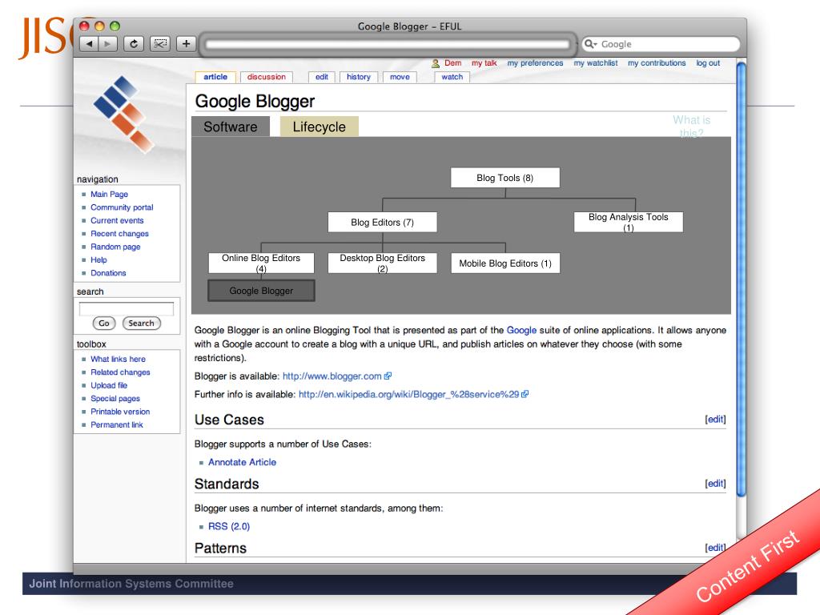This screenshot has height=615, width=820.
Task: Open the Donations link
Action: [x=108, y=272]
